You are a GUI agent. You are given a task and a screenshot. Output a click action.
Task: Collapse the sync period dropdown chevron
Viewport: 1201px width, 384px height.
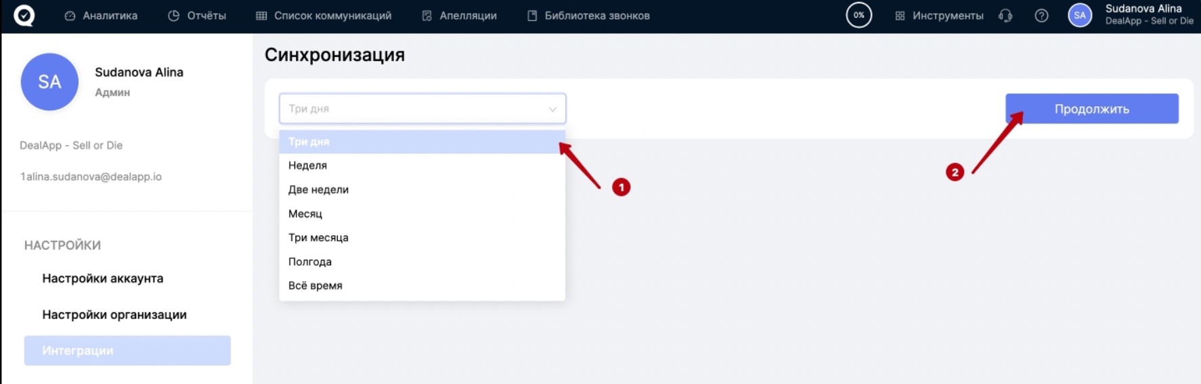pyautogui.click(x=552, y=109)
